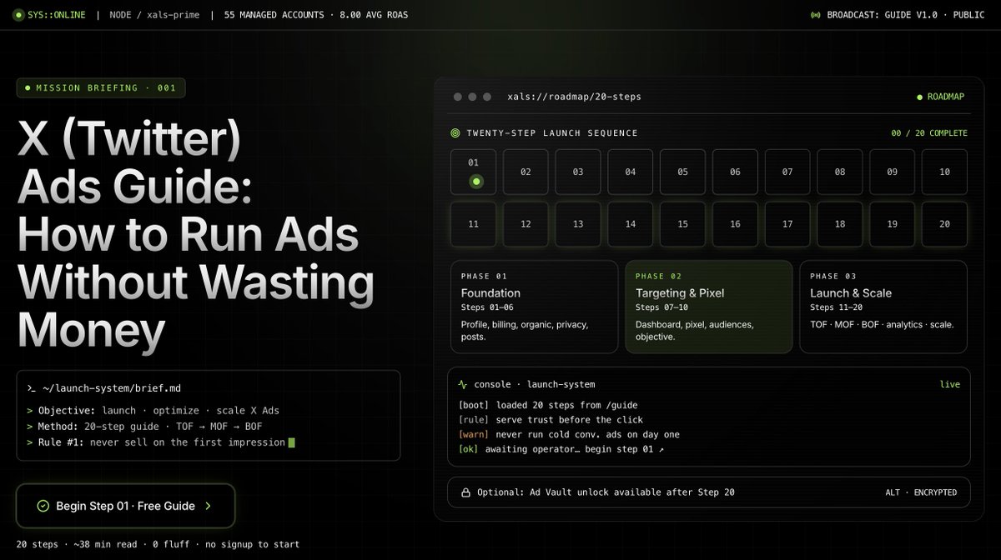Viewport: 1001px width, 560px height.
Task: Click the live indicator in console
Action: pos(950,384)
